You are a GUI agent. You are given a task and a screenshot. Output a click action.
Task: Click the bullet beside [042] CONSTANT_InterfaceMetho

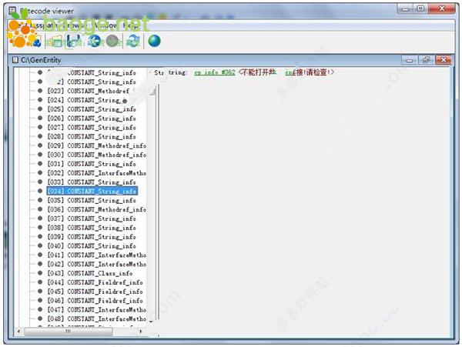click(x=40, y=265)
